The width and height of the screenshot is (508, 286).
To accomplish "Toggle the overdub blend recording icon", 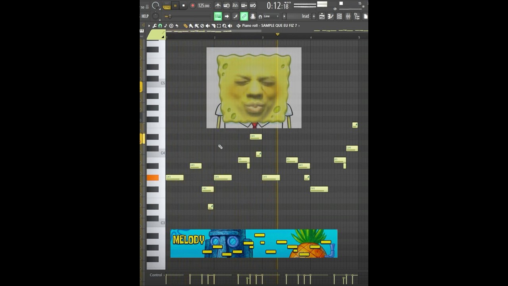I will point(244,6).
